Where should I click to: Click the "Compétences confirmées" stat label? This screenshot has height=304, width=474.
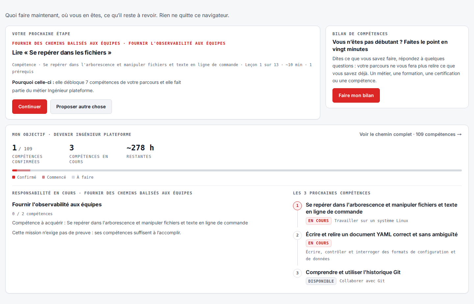[x=27, y=159]
